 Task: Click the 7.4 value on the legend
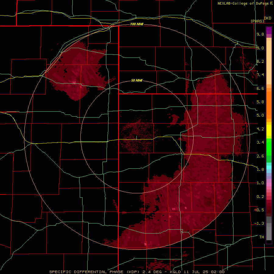[260, 75]
